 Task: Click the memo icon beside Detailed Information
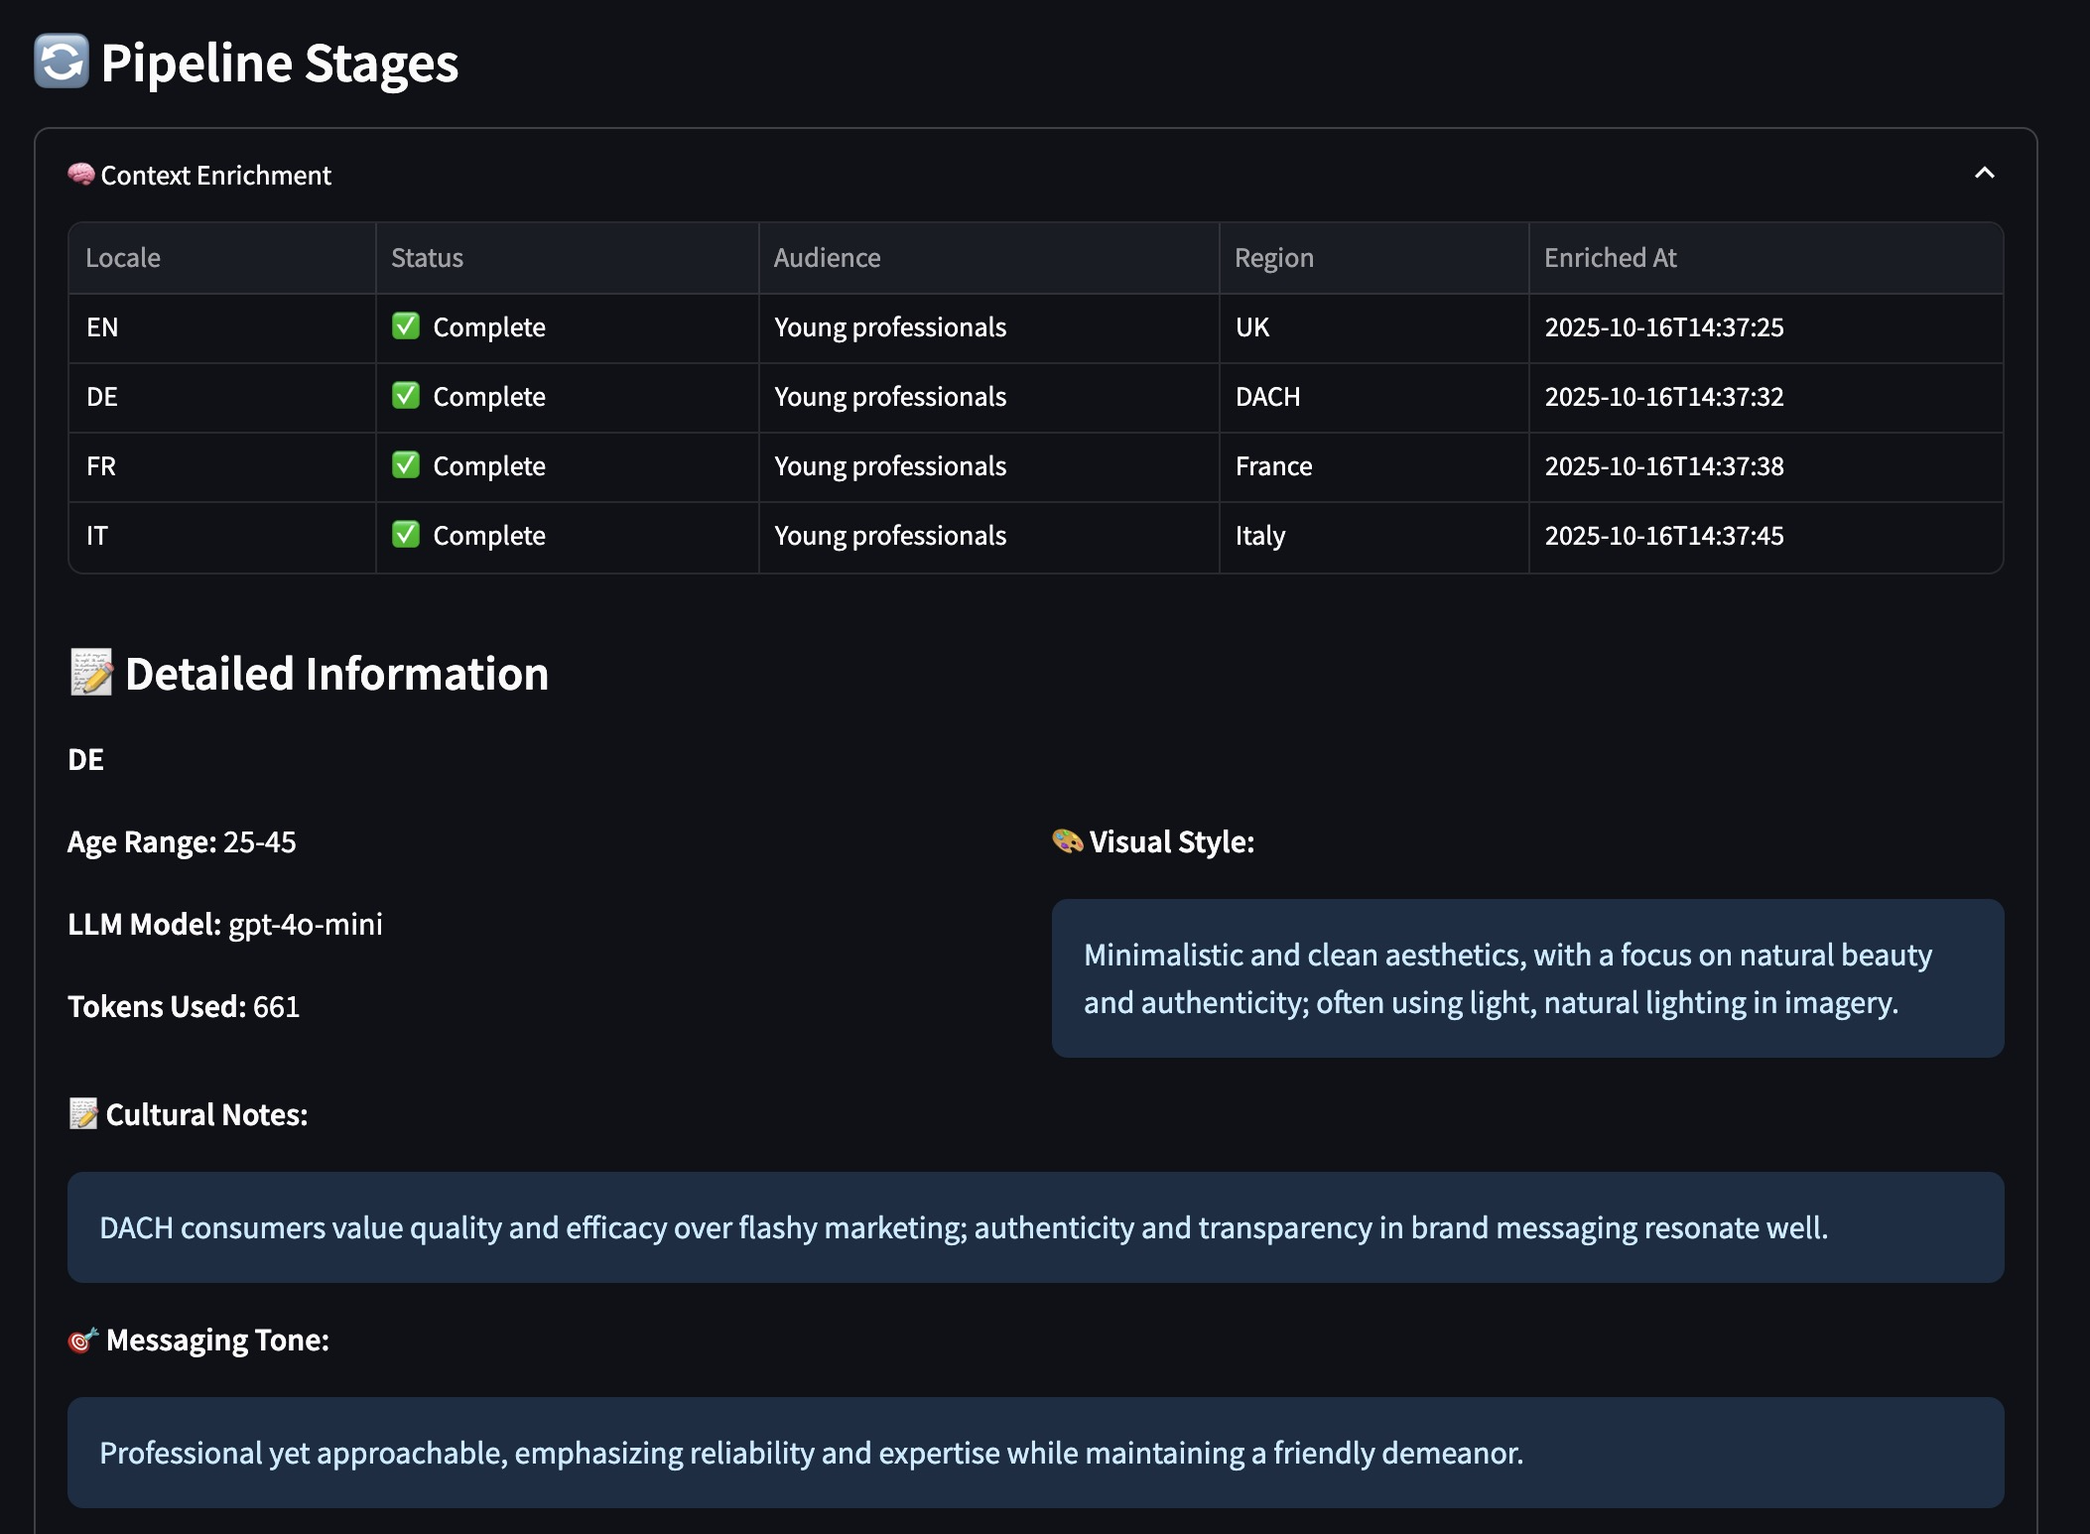(x=91, y=673)
